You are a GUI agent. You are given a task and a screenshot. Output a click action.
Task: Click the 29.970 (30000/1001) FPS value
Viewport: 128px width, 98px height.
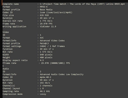point(55,63)
